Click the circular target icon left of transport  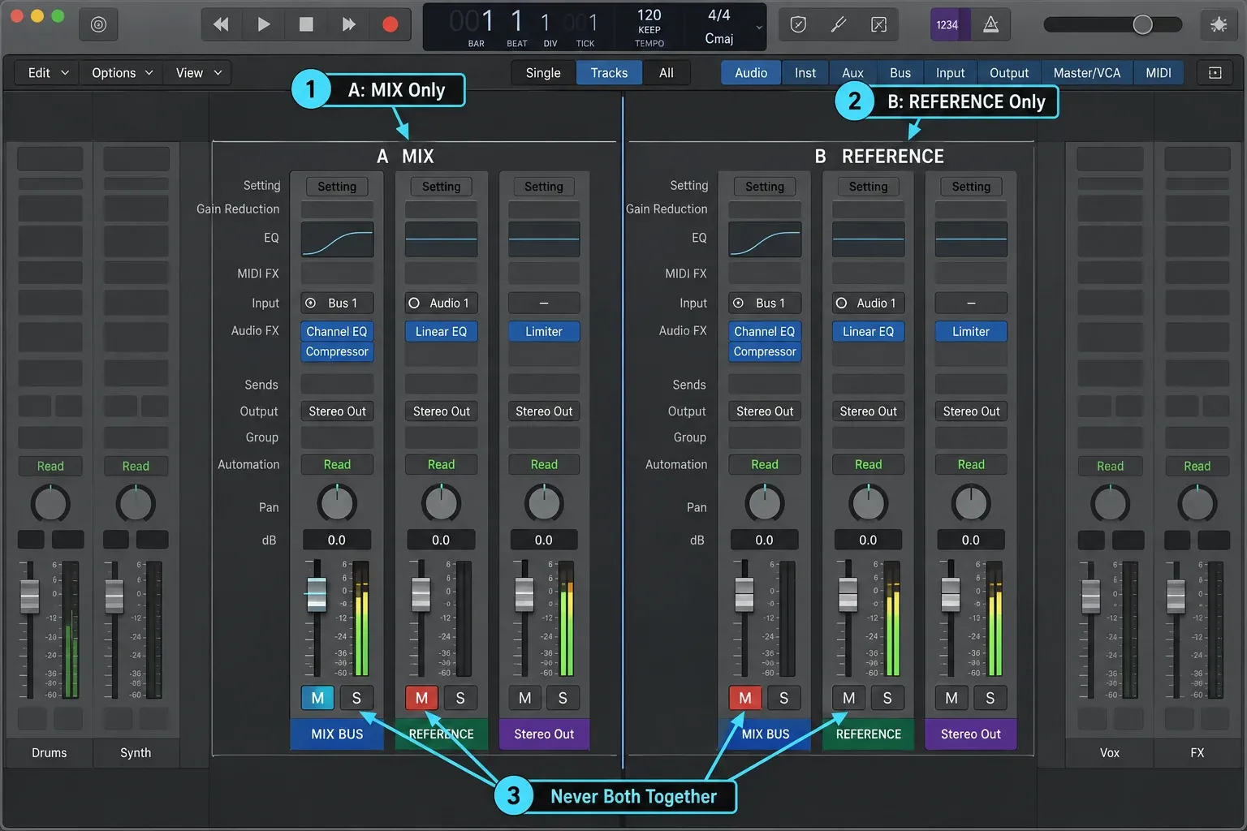(98, 24)
